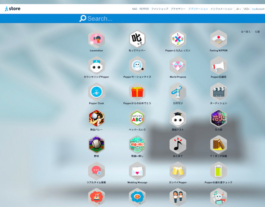Select the 叱ってペッパー app icon
The height and width of the screenshot is (207, 265).
coord(137,39)
